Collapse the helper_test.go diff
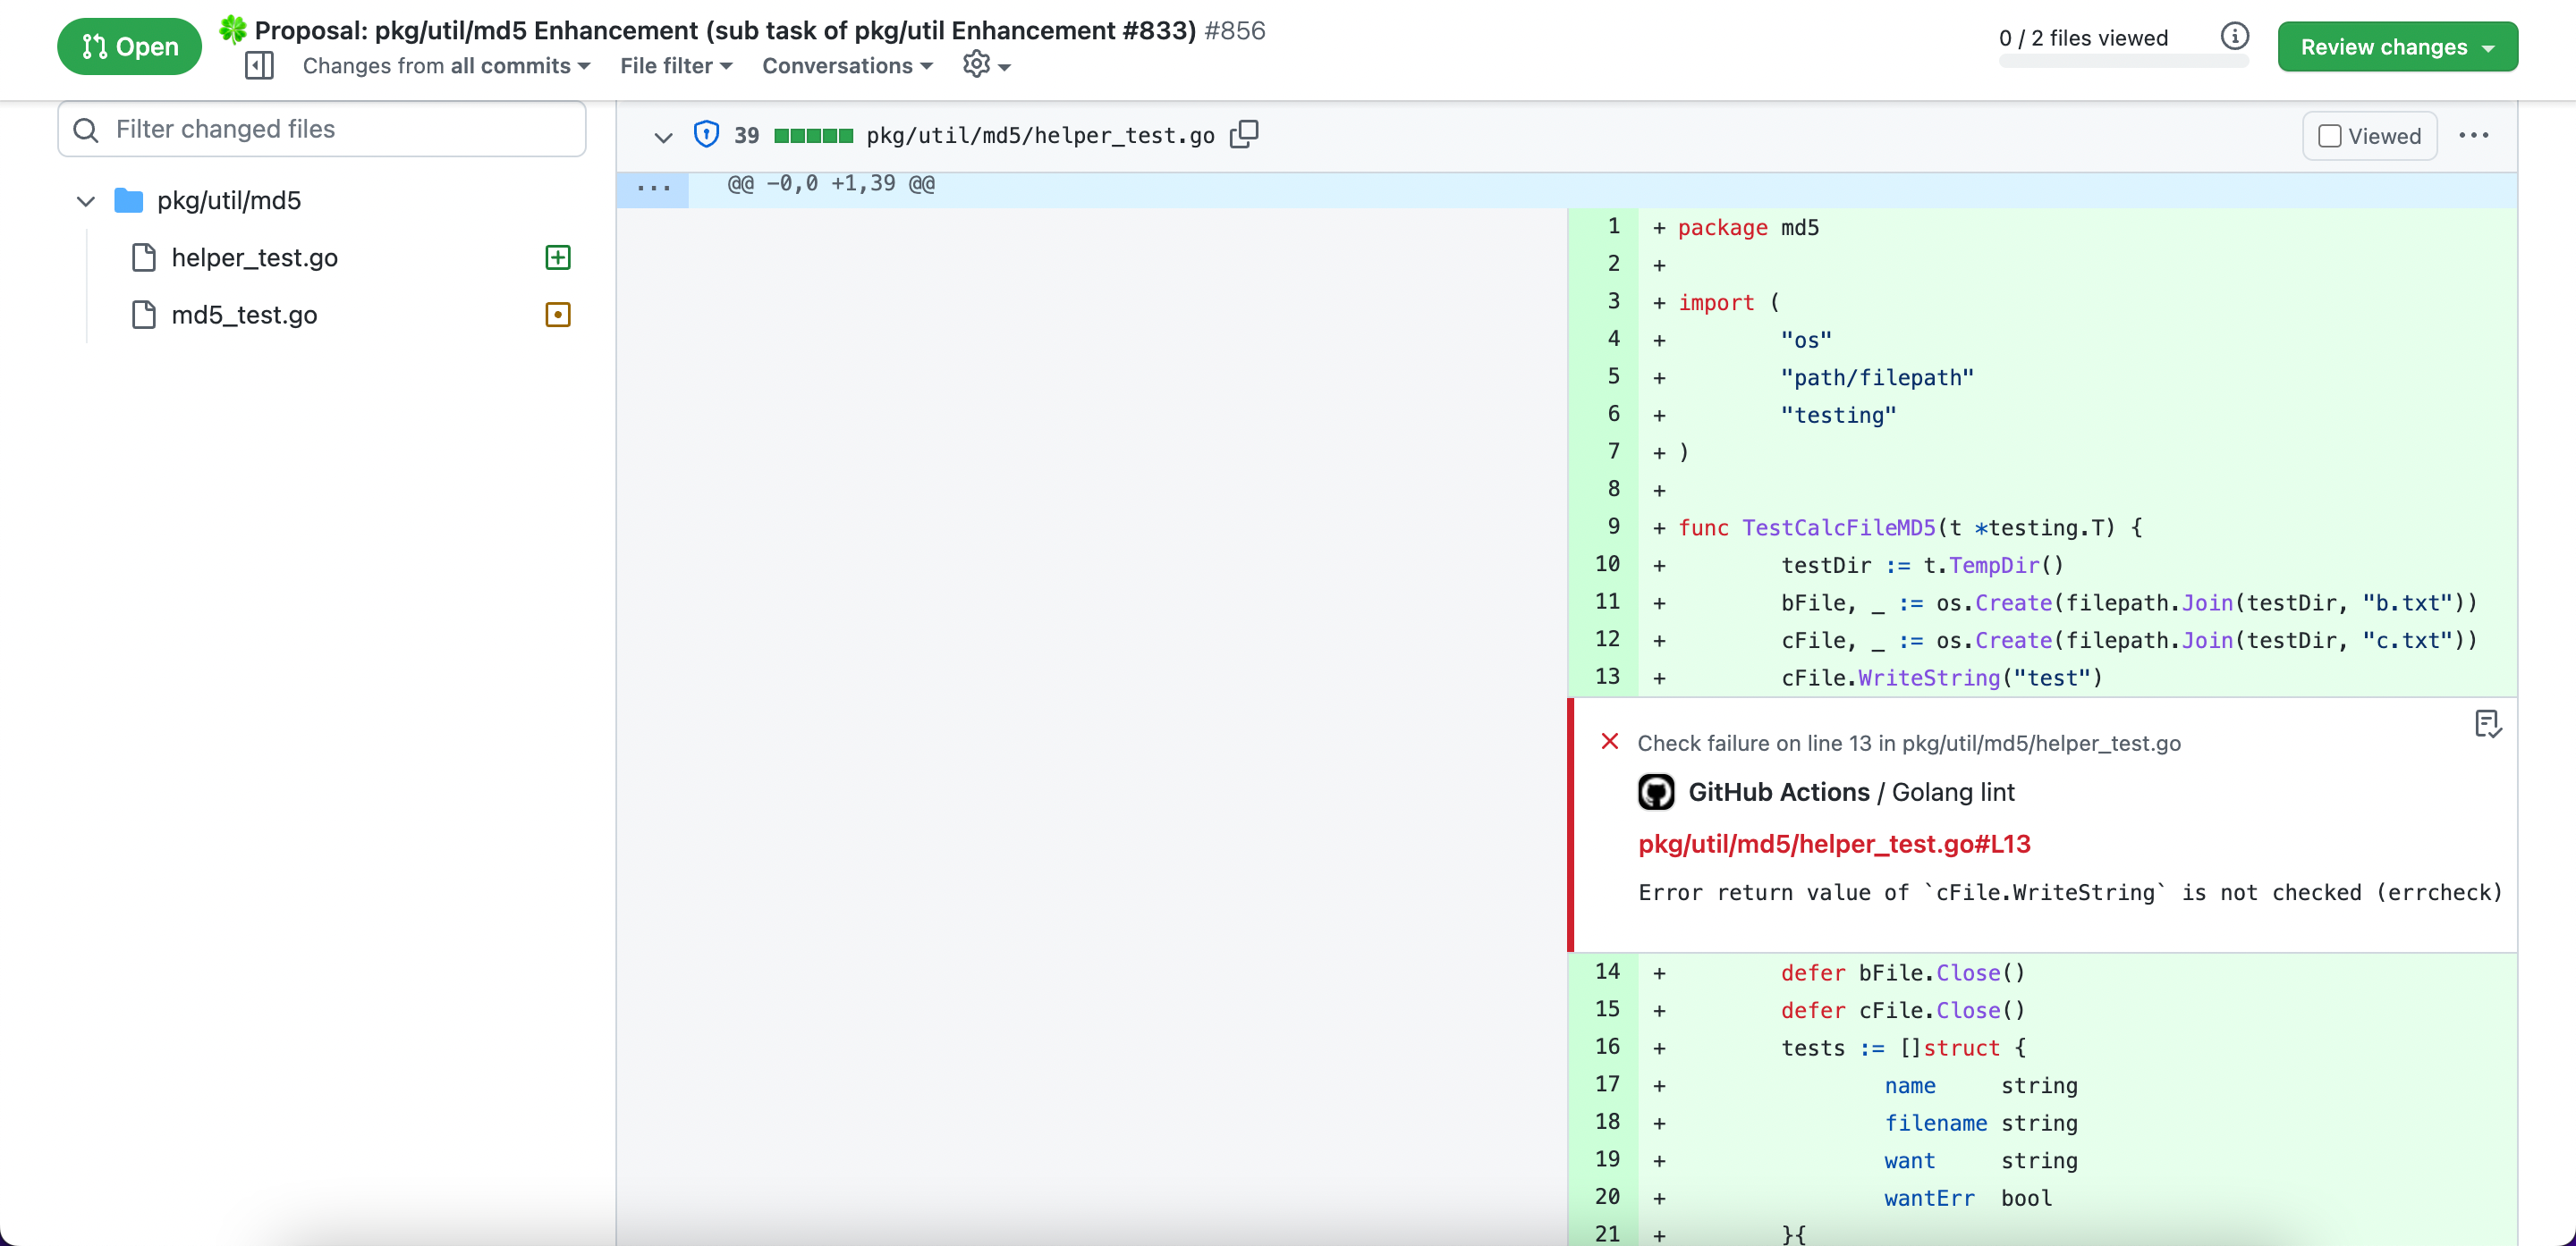The width and height of the screenshot is (2576, 1246). [x=663, y=137]
